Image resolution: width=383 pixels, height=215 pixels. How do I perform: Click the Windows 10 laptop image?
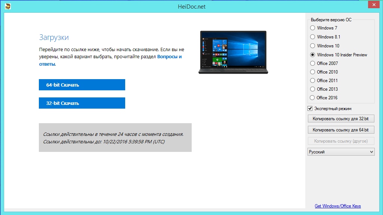233,52
